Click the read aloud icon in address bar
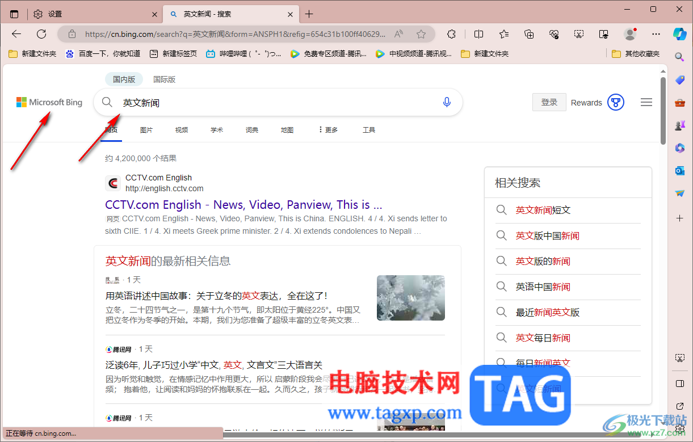 click(399, 34)
